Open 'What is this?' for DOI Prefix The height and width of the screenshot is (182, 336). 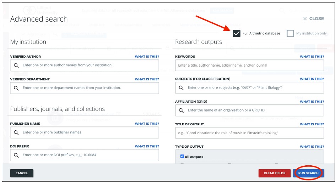(x=147, y=146)
